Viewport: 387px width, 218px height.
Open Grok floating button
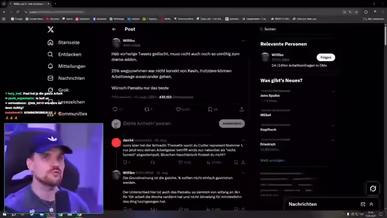[372, 188]
